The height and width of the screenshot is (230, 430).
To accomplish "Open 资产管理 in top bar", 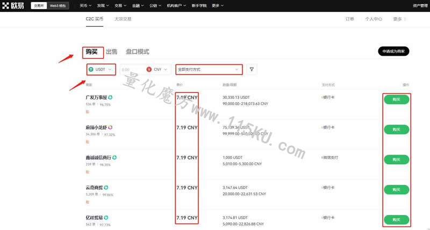I will tap(420, 5).
